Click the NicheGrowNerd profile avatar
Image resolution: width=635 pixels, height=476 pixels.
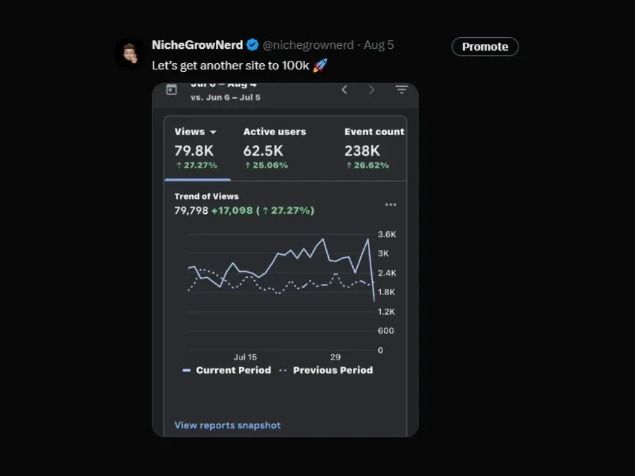[130, 54]
